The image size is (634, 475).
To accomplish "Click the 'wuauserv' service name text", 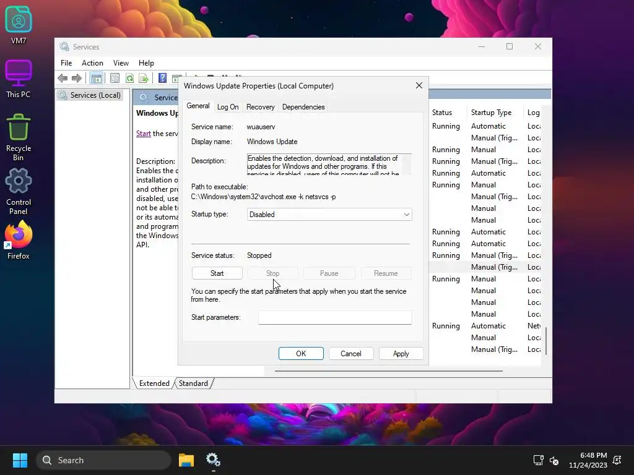I will pyautogui.click(x=261, y=127).
